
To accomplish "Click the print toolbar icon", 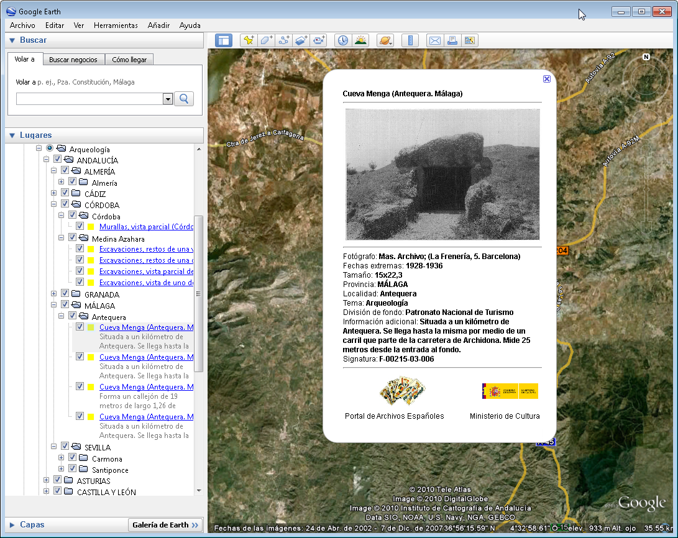I will (x=452, y=40).
